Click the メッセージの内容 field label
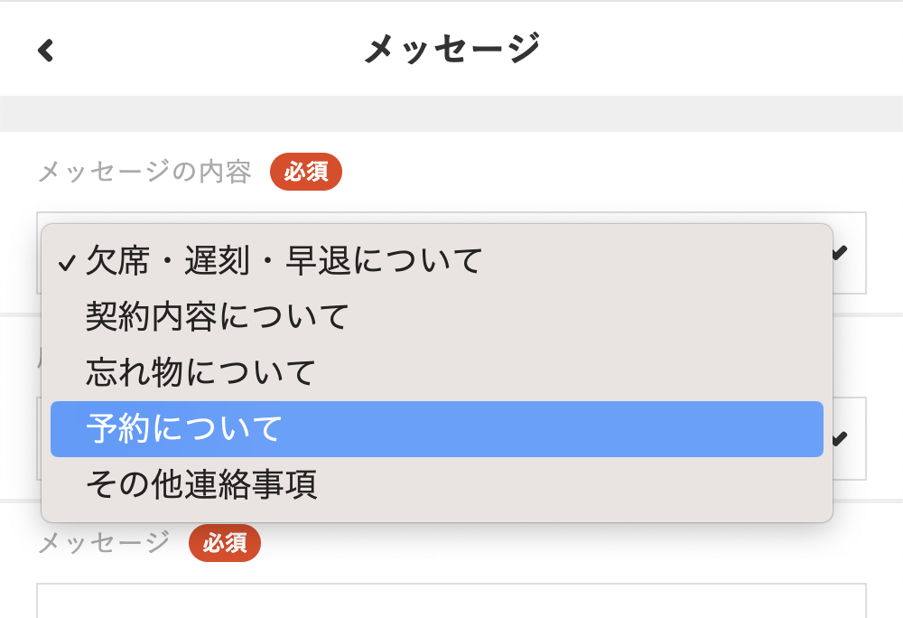The height and width of the screenshot is (618, 903). click(144, 172)
